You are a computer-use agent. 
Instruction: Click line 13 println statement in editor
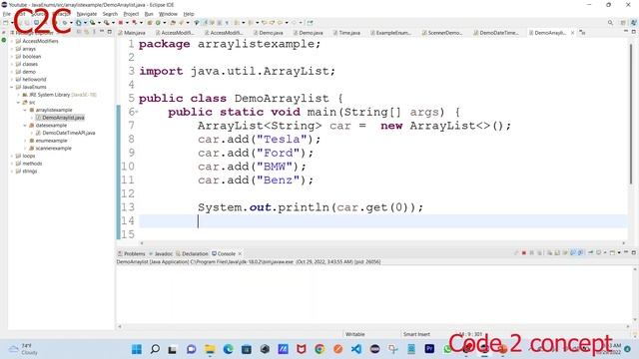coord(311,207)
